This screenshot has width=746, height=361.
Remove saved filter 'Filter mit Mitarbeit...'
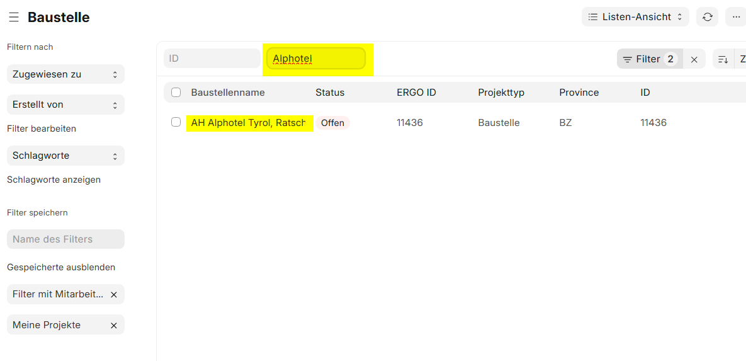(114, 294)
